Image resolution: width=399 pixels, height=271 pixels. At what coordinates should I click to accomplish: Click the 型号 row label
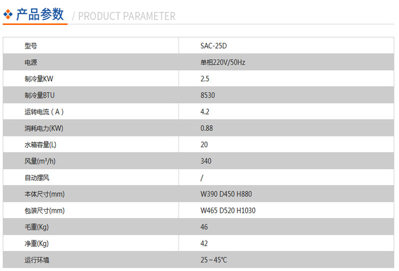(31, 46)
